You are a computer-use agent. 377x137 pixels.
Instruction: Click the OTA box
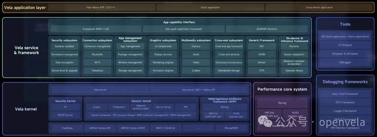click(x=262, y=70)
